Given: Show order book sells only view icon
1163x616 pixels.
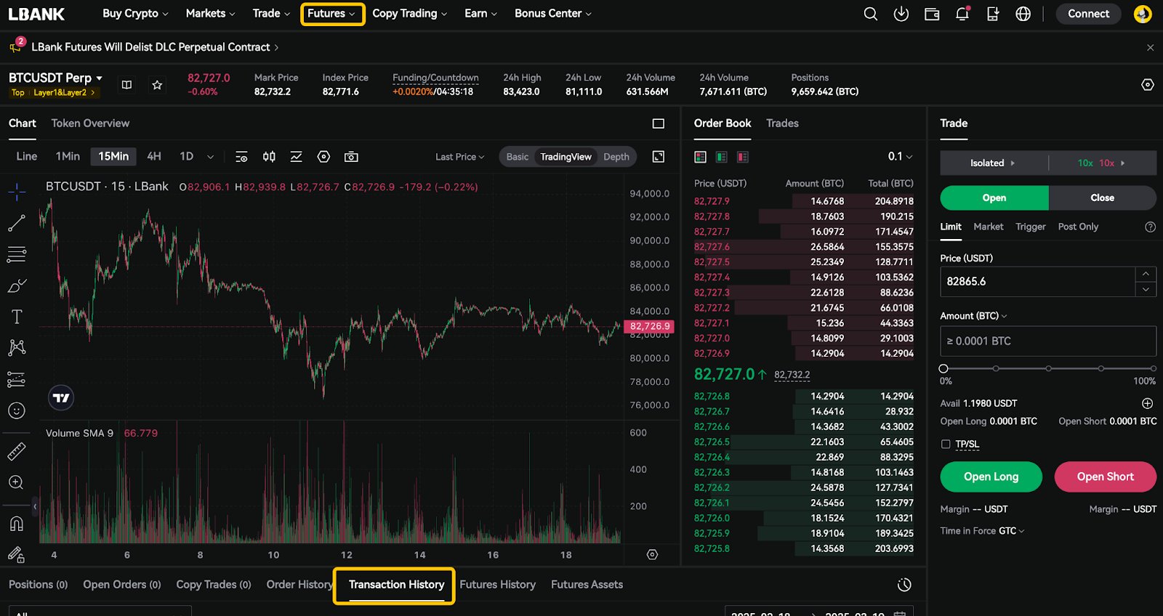Looking at the screenshot, I should 743,157.
